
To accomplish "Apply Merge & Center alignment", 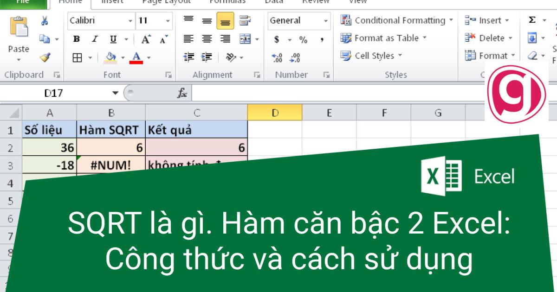I will coord(245,38).
